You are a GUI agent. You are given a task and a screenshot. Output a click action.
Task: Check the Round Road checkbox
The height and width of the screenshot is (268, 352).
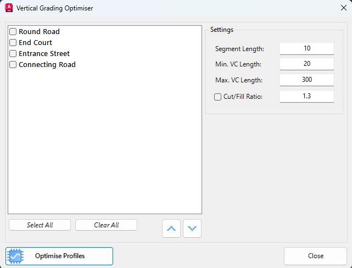click(13, 32)
